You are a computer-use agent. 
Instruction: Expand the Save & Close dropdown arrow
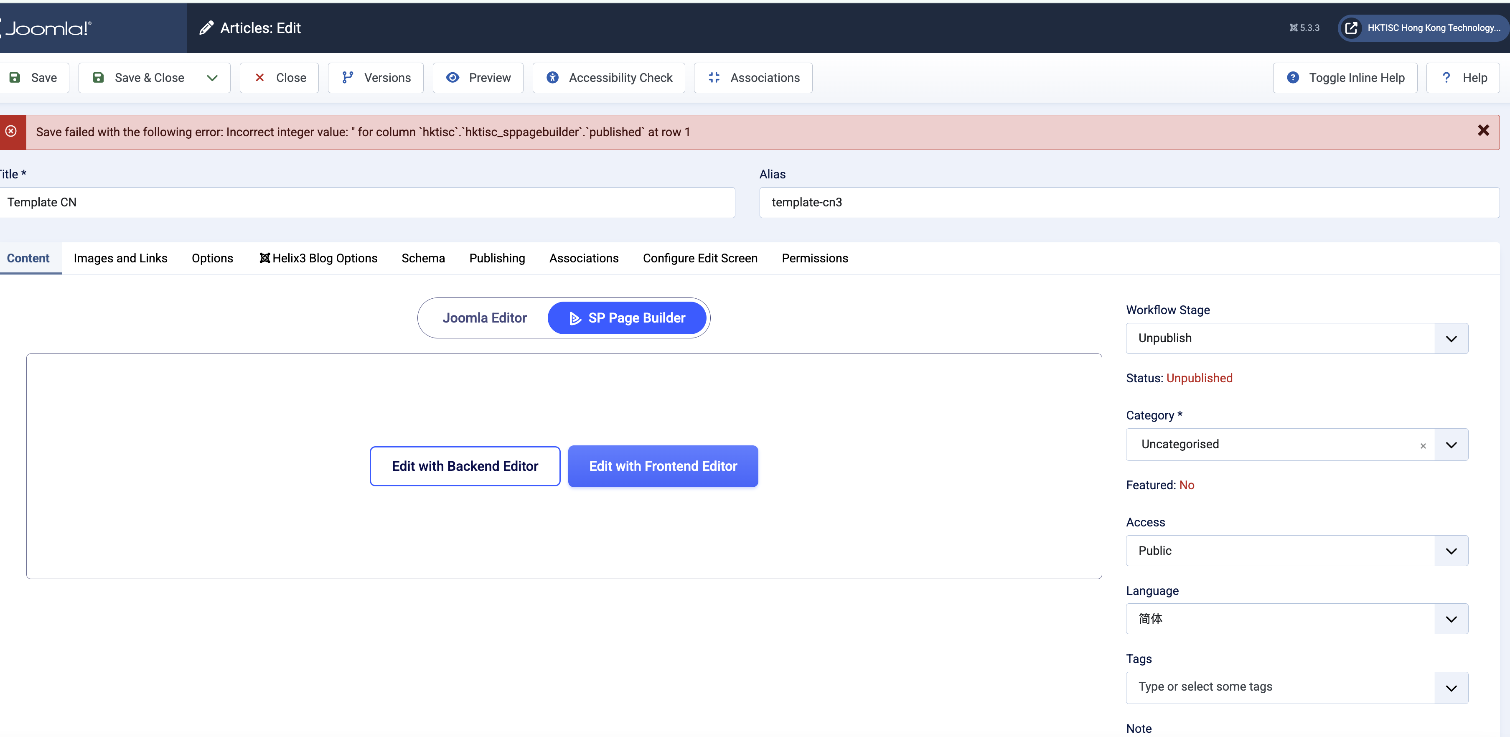(x=212, y=78)
